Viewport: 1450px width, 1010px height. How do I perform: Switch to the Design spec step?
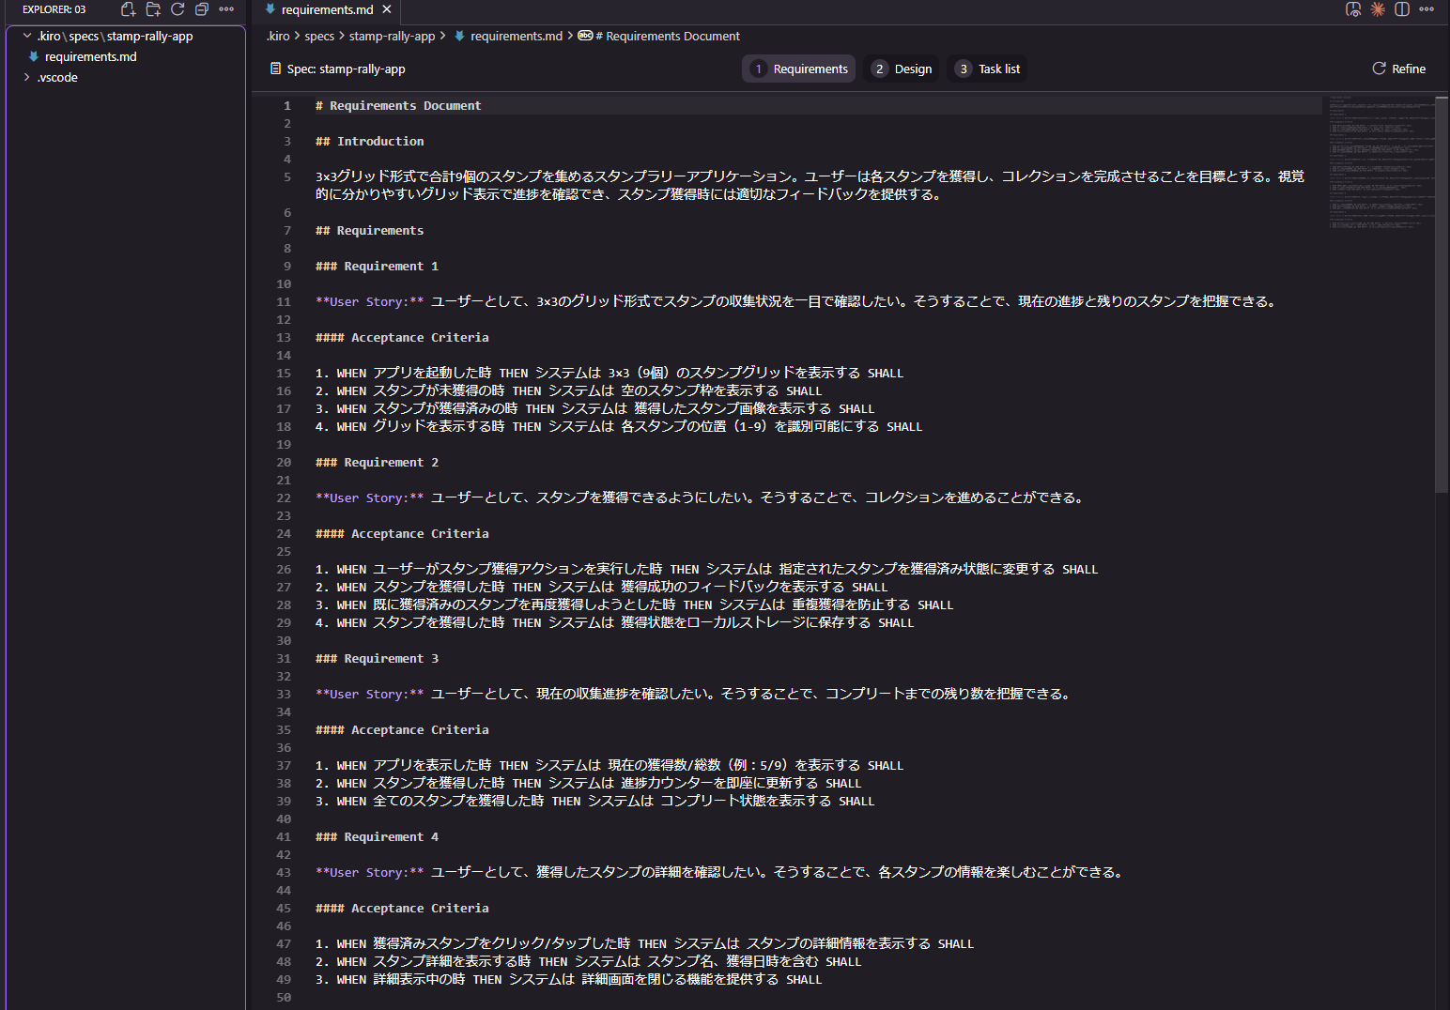click(x=902, y=69)
